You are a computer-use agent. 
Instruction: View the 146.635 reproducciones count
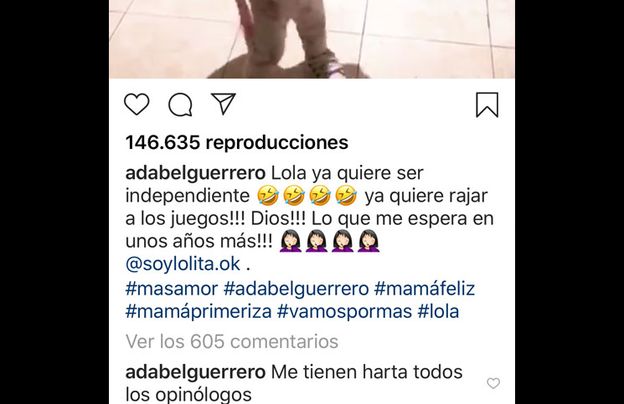click(237, 142)
